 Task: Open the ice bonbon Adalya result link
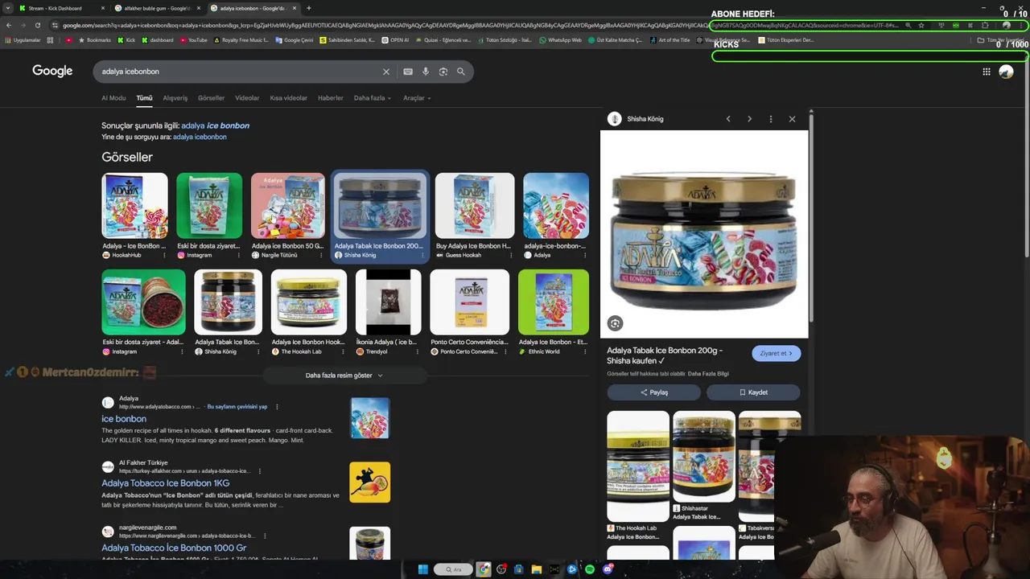point(124,419)
